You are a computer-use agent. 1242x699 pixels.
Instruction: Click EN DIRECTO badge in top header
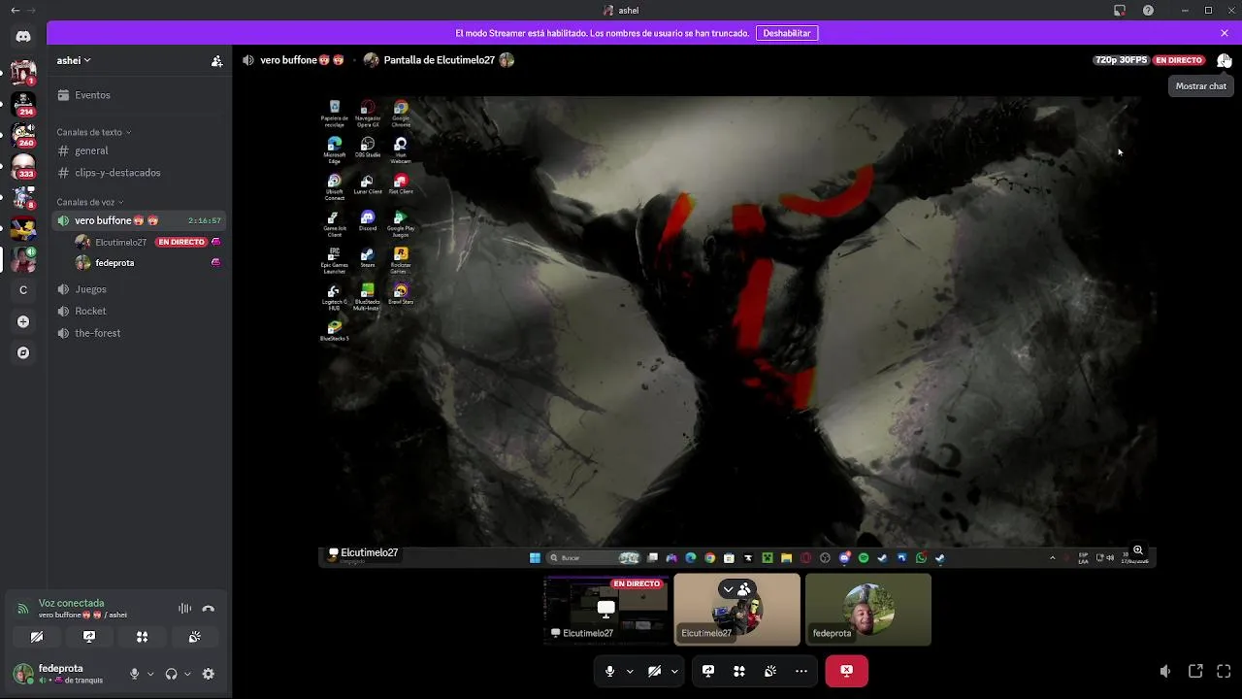1179,60
